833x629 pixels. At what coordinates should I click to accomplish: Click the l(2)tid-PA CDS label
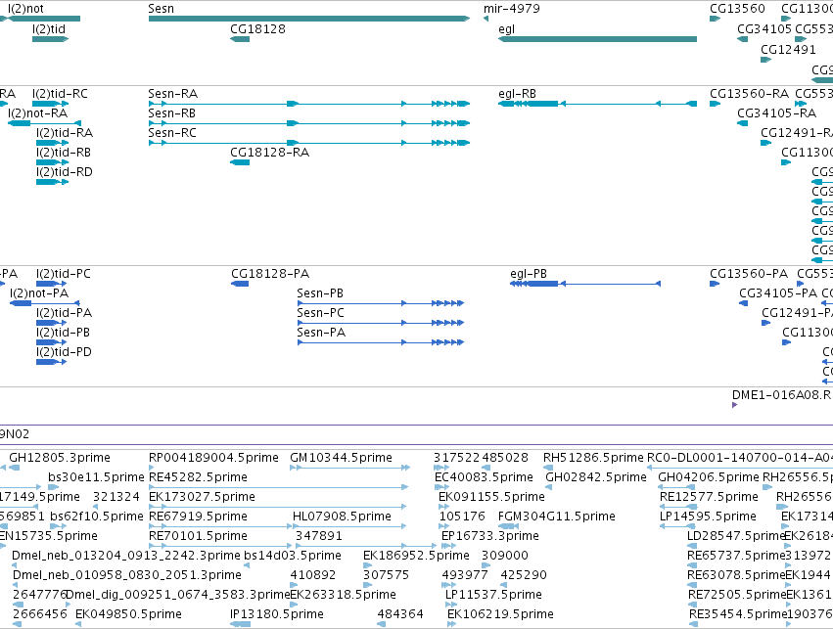(64, 313)
